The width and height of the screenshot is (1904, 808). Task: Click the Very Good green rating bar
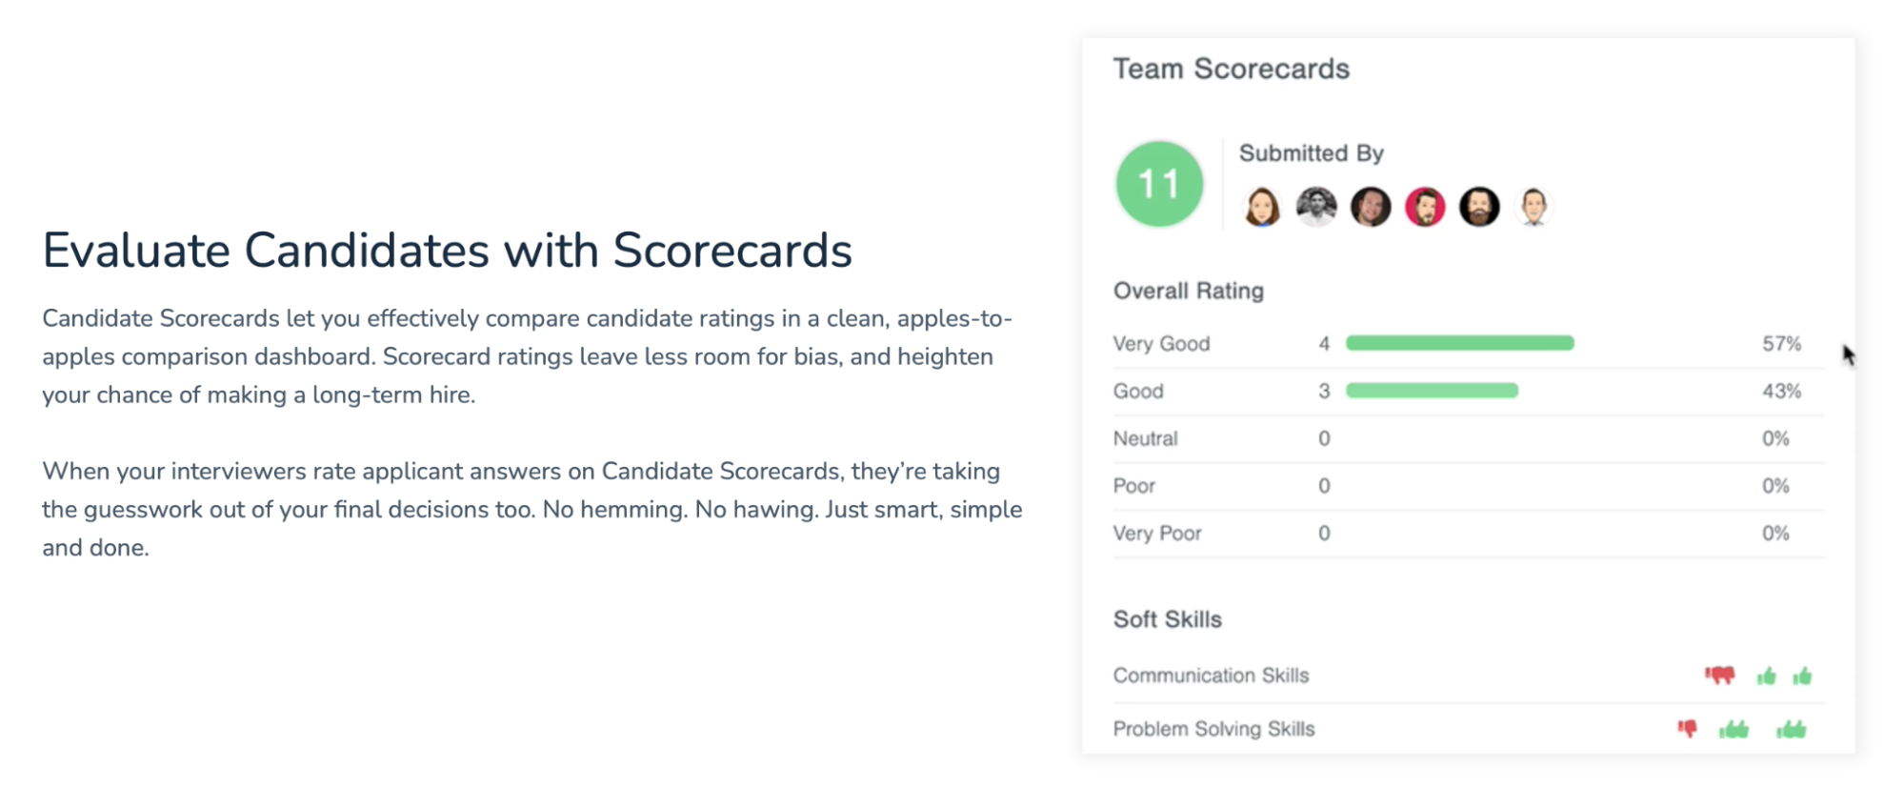[x=1459, y=343]
